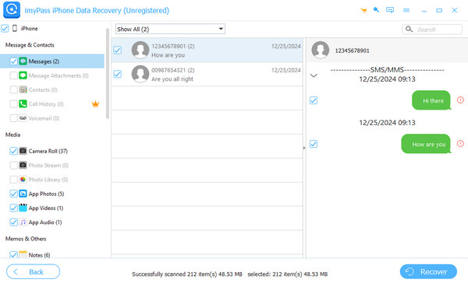Viewport: 468px width, 283px height.
Task: Click the Voicemail icon
Action: pos(23,118)
